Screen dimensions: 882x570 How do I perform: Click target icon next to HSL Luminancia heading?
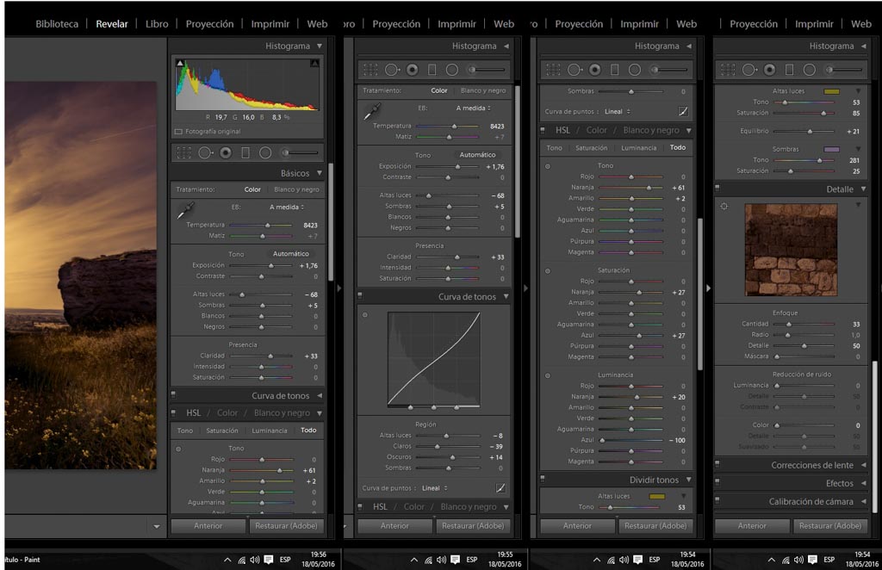click(548, 375)
